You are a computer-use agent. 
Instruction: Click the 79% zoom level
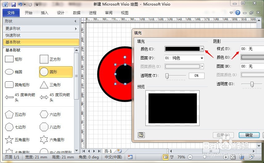(x=181, y=157)
